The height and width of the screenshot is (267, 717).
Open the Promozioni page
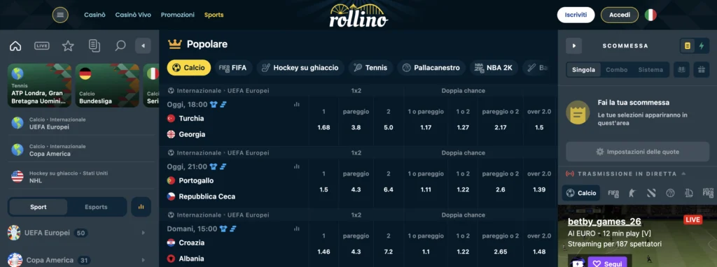tap(177, 15)
